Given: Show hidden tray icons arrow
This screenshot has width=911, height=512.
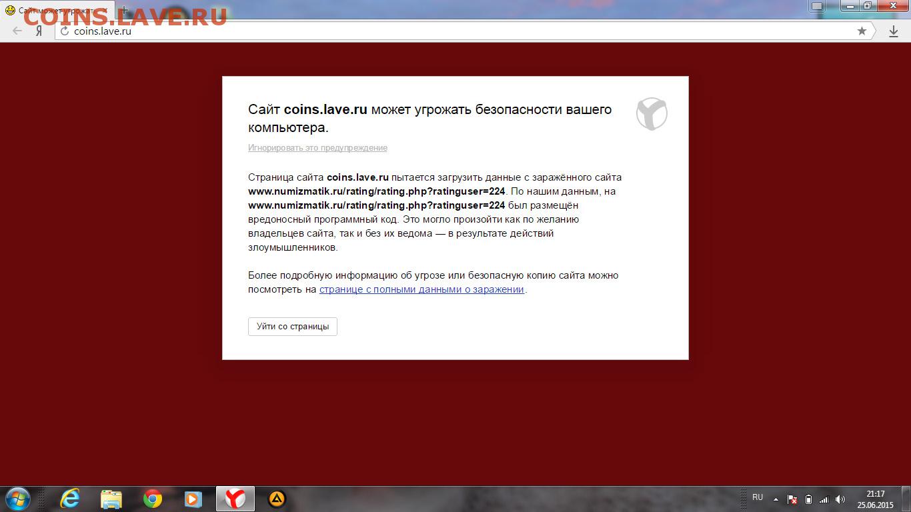Looking at the screenshot, I should (776, 499).
